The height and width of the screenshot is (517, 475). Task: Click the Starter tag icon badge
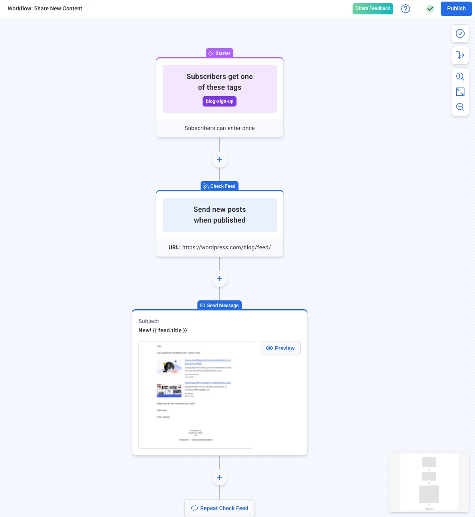pos(211,53)
